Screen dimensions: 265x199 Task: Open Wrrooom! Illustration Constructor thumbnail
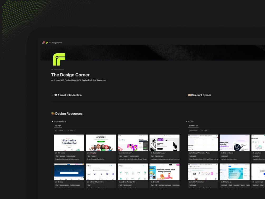point(69,143)
